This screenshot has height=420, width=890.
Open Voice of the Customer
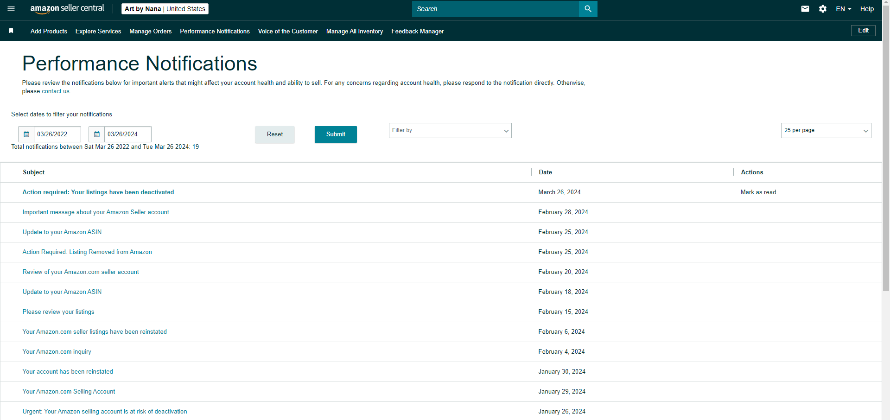(x=288, y=31)
